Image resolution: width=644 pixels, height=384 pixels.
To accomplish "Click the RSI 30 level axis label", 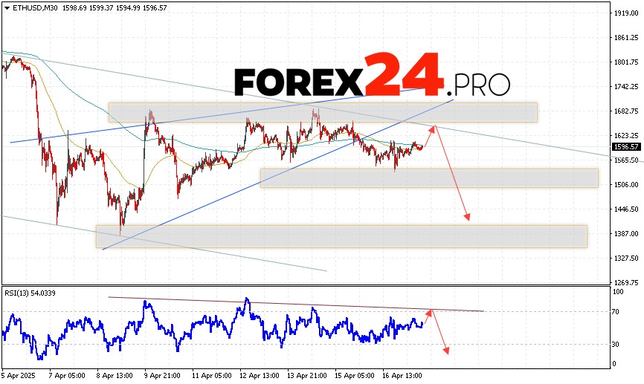I will click(616, 344).
